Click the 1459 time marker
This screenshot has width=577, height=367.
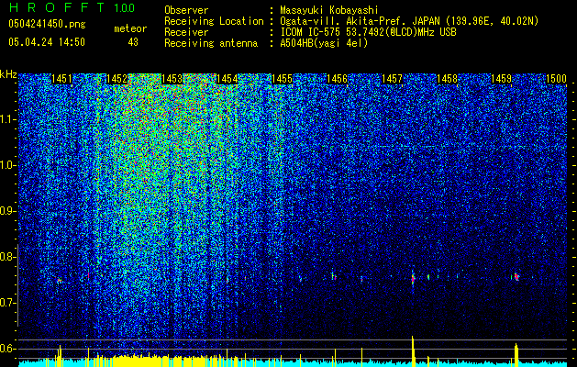pyautogui.click(x=502, y=79)
